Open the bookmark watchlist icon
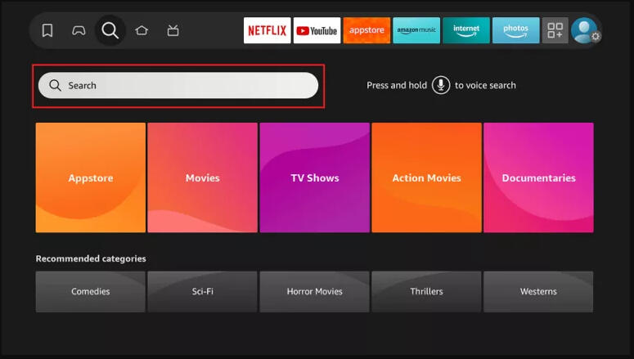This screenshot has width=634, height=359. tap(47, 31)
